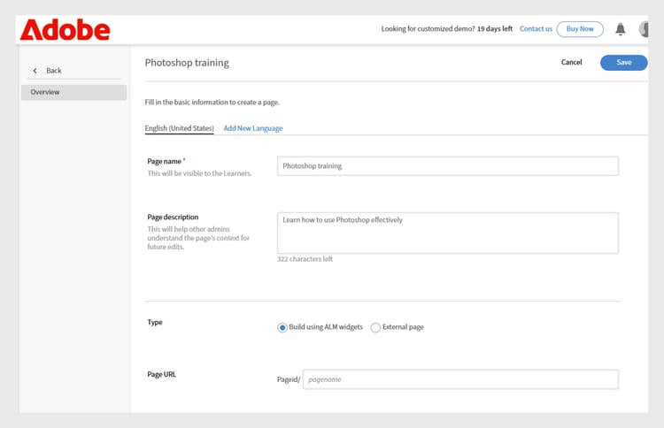Select Build using ALM widgets option

[282, 327]
